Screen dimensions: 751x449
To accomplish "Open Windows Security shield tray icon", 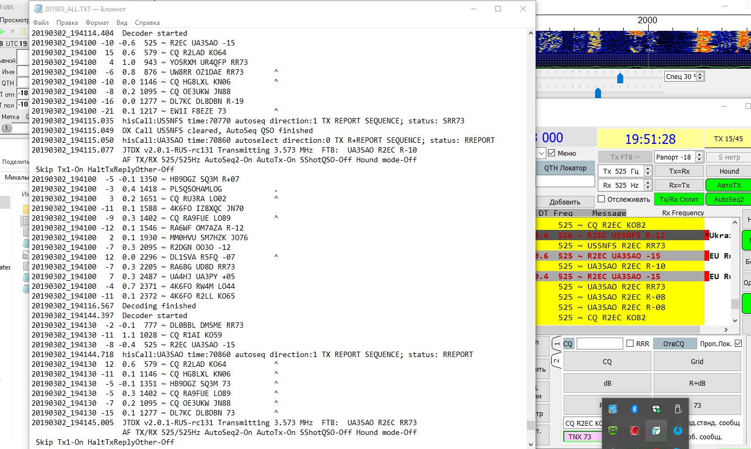I will coord(656,410).
